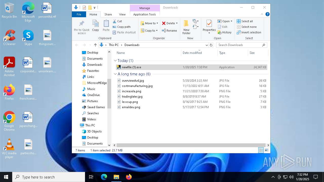The width and height of the screenshot is (324, 182).
Task: Click the Copy ribbon icon
Action: pyautogui.click(x=95, y=26)
